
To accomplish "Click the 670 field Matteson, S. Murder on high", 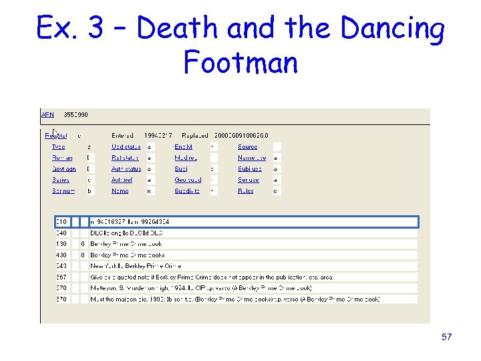I will click(x=253, y=288).
